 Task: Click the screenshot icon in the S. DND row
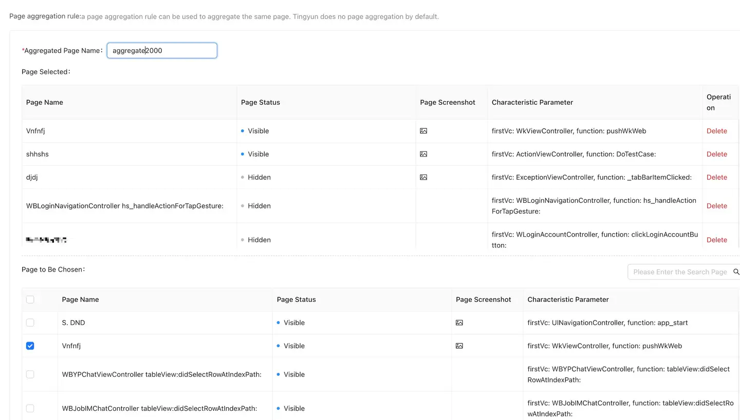pyautogui.click(x=459, y=323)
